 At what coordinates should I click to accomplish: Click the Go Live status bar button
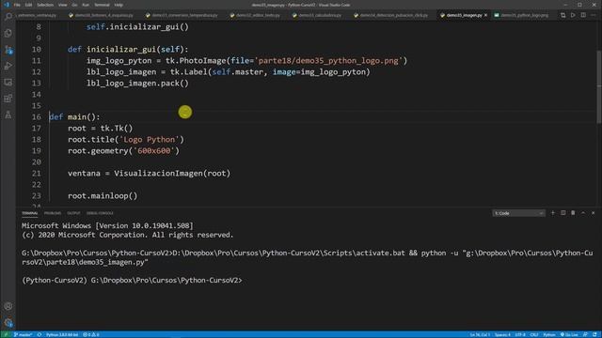pyautogui.click(x=569, y=335)
